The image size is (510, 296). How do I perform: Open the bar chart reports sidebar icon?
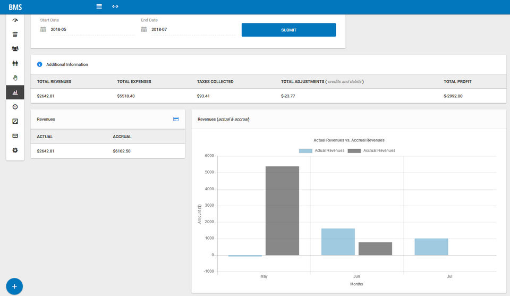(15, 92)
